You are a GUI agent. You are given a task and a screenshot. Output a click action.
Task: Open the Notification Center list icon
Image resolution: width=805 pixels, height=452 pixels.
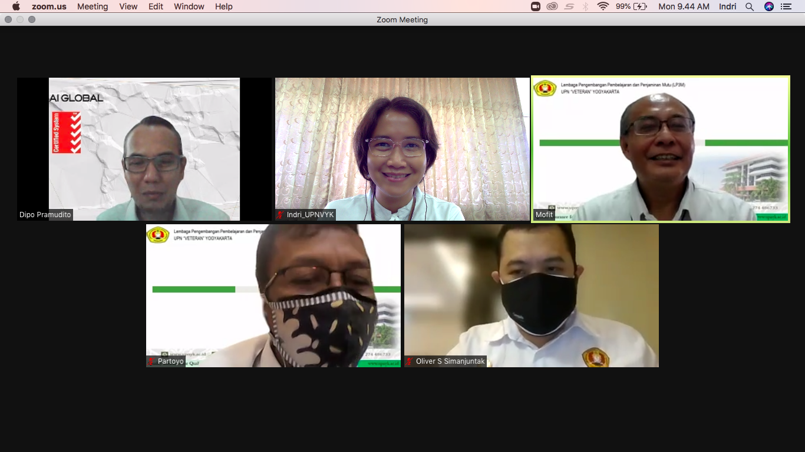(786, 6)
